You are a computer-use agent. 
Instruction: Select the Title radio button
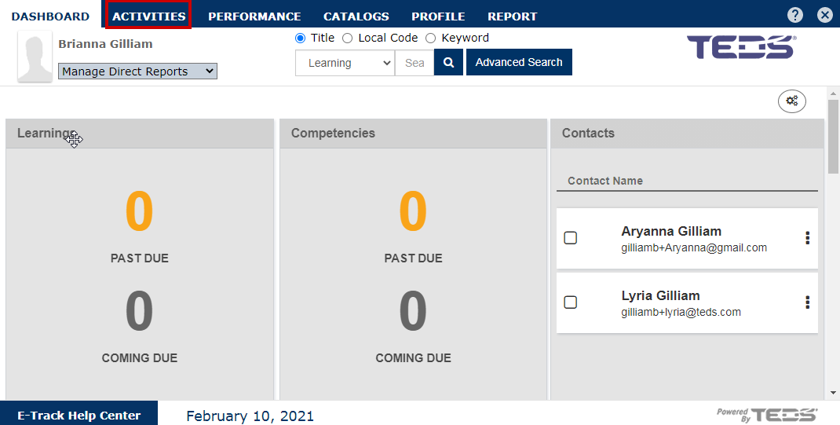click(x=300, y=38)
